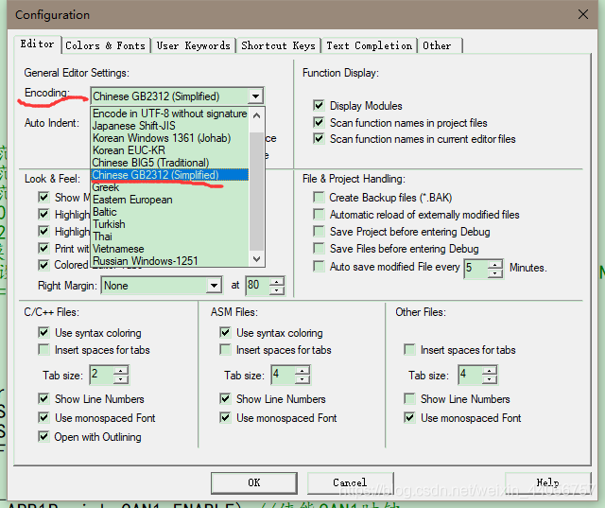The height and width of the screenshot is (508, 605).
Task: Enable Save Project before entering Debug
Action: click(x=319, y=231)
